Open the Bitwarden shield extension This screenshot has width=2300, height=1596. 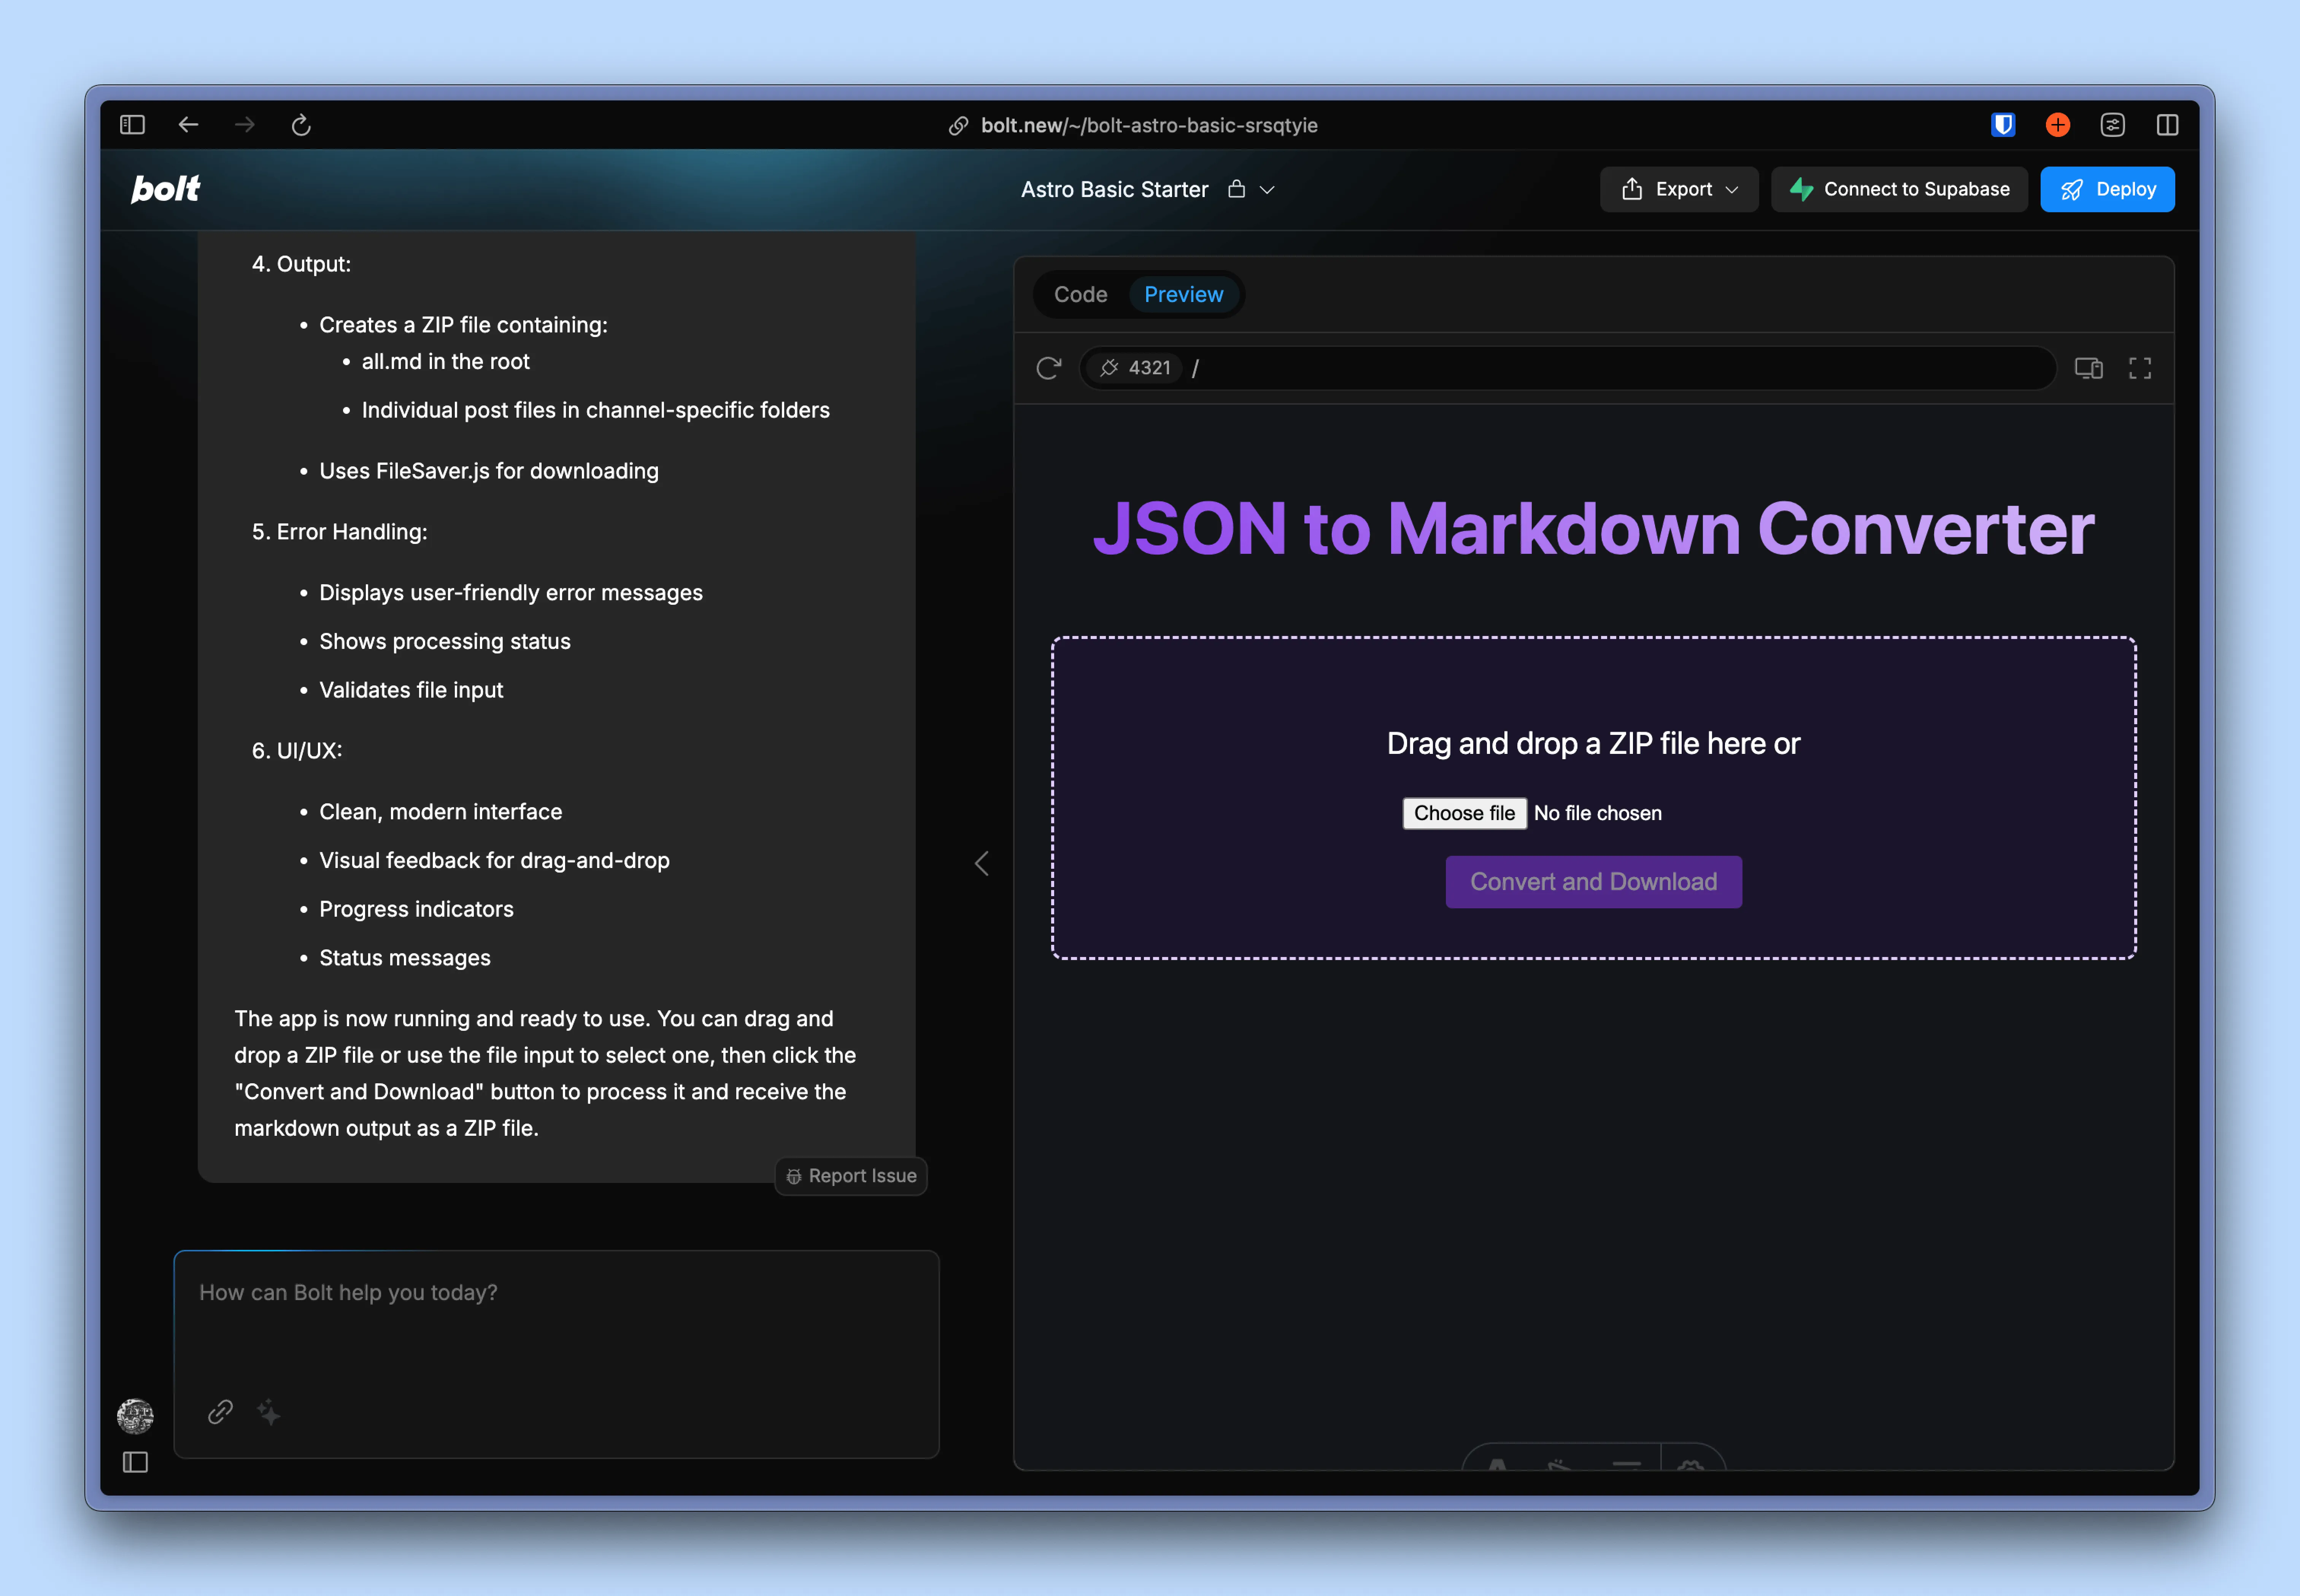[2002, 125]
